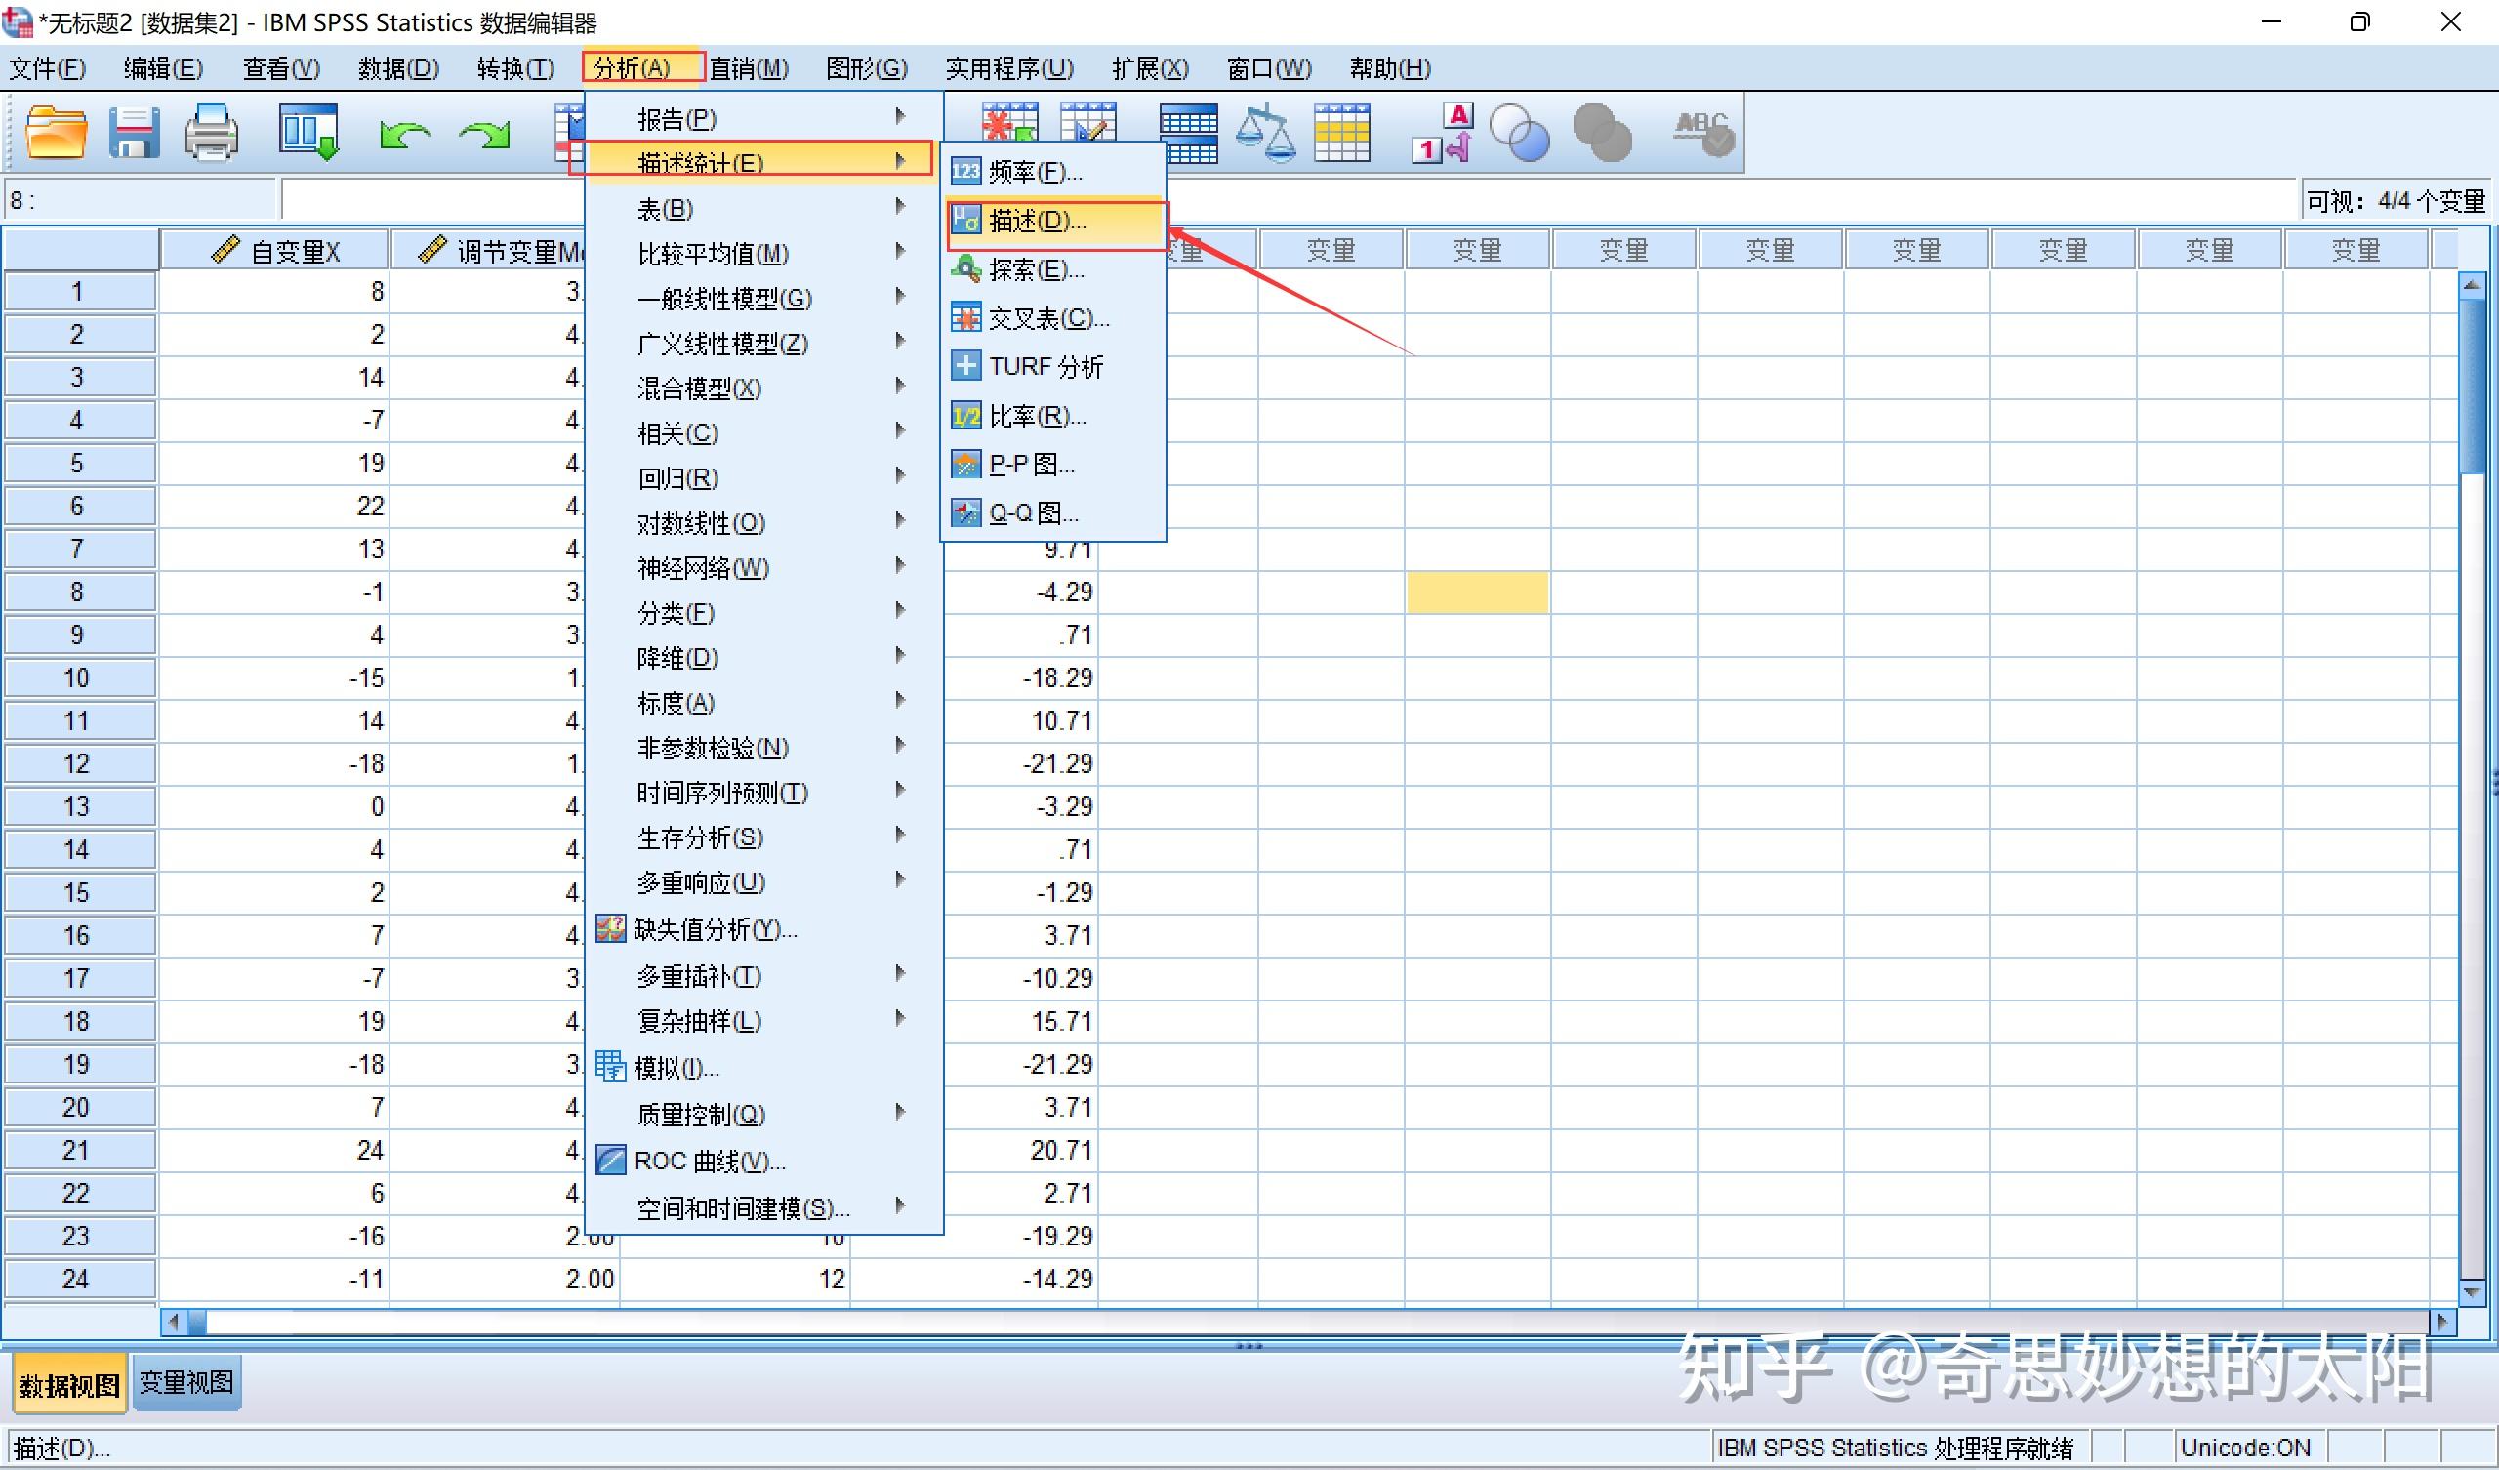The height and width of the screenshot is (1470, 2499).
Task: Launch TURF 分析 from the submenu
Action: coord(1053,366)
